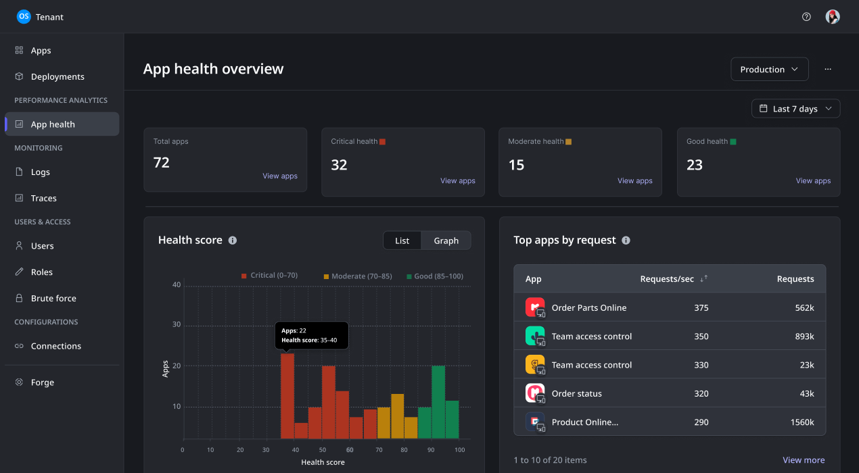Click the 893k requests value
859x473 pixels.
[804, 336]
